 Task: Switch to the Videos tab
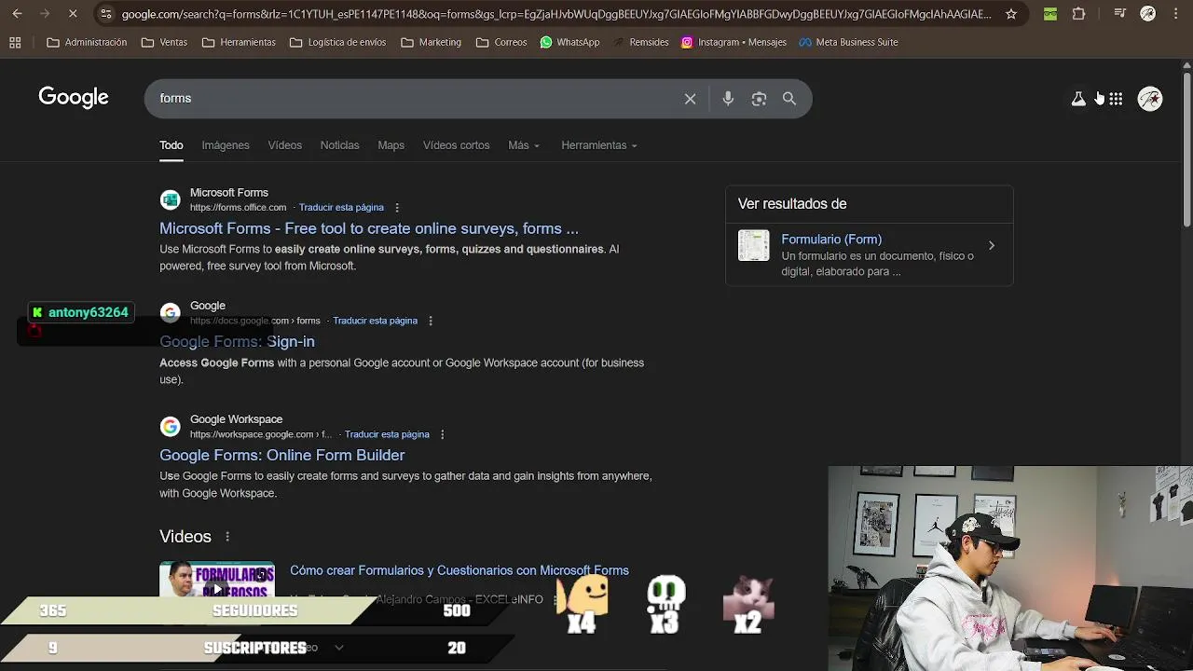tap(284, 145)
